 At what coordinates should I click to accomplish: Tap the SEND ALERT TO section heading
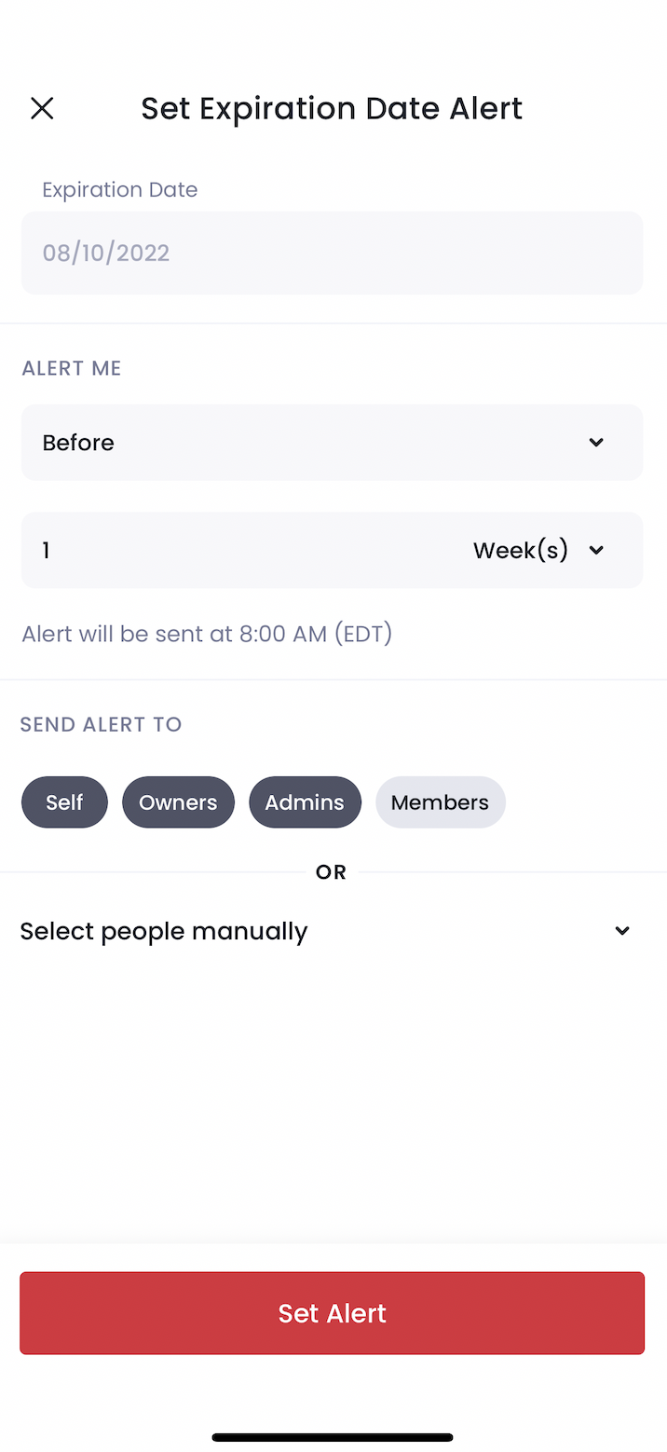pos(101,724)
